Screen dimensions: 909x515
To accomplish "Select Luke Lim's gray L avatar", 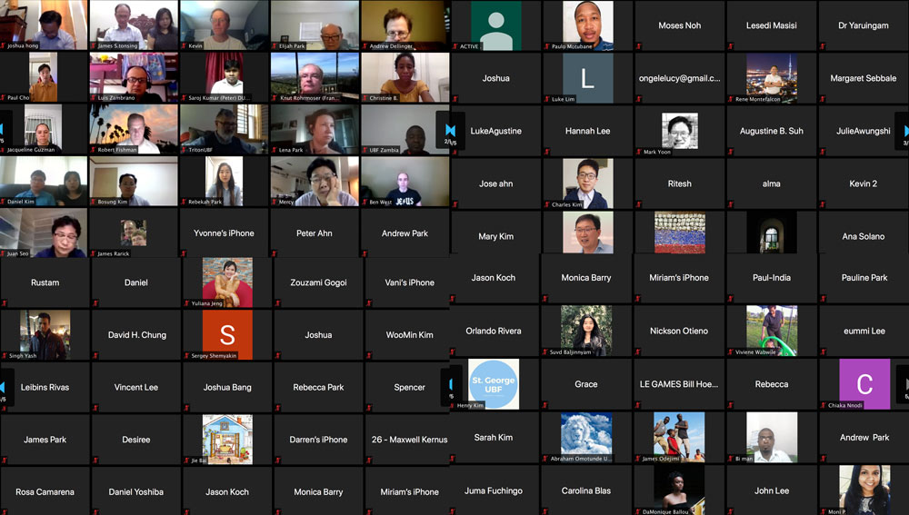I will click(587, 78).
